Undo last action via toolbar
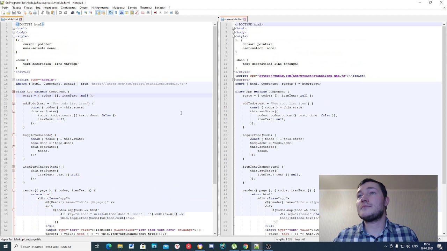 [60, 13]
